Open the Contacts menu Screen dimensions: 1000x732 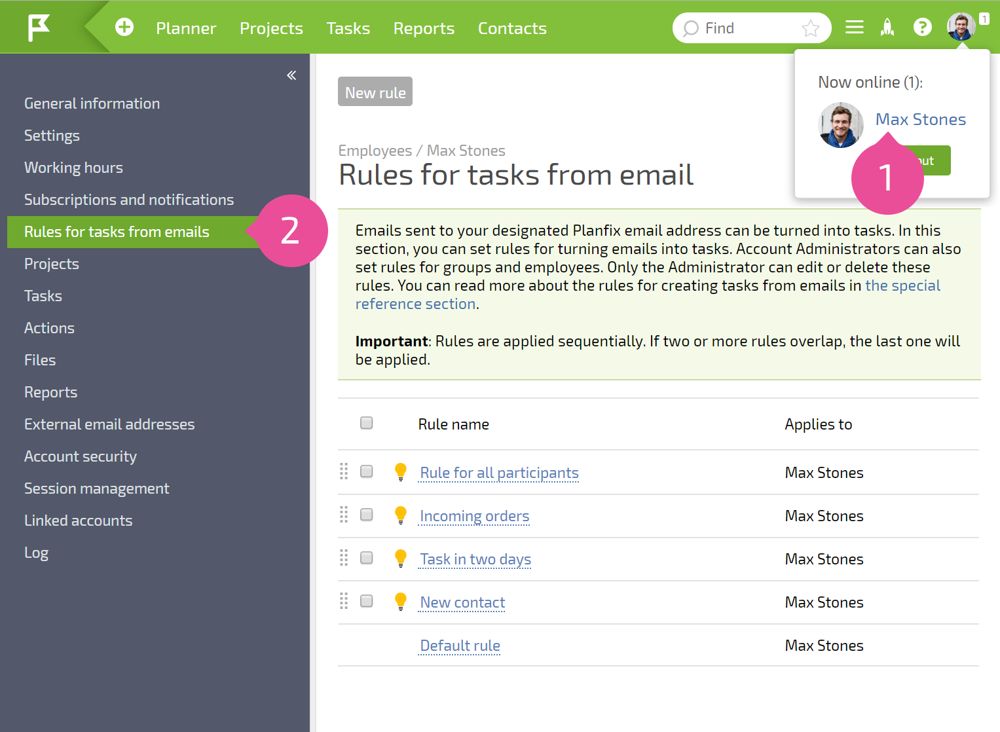pos(512,28)
